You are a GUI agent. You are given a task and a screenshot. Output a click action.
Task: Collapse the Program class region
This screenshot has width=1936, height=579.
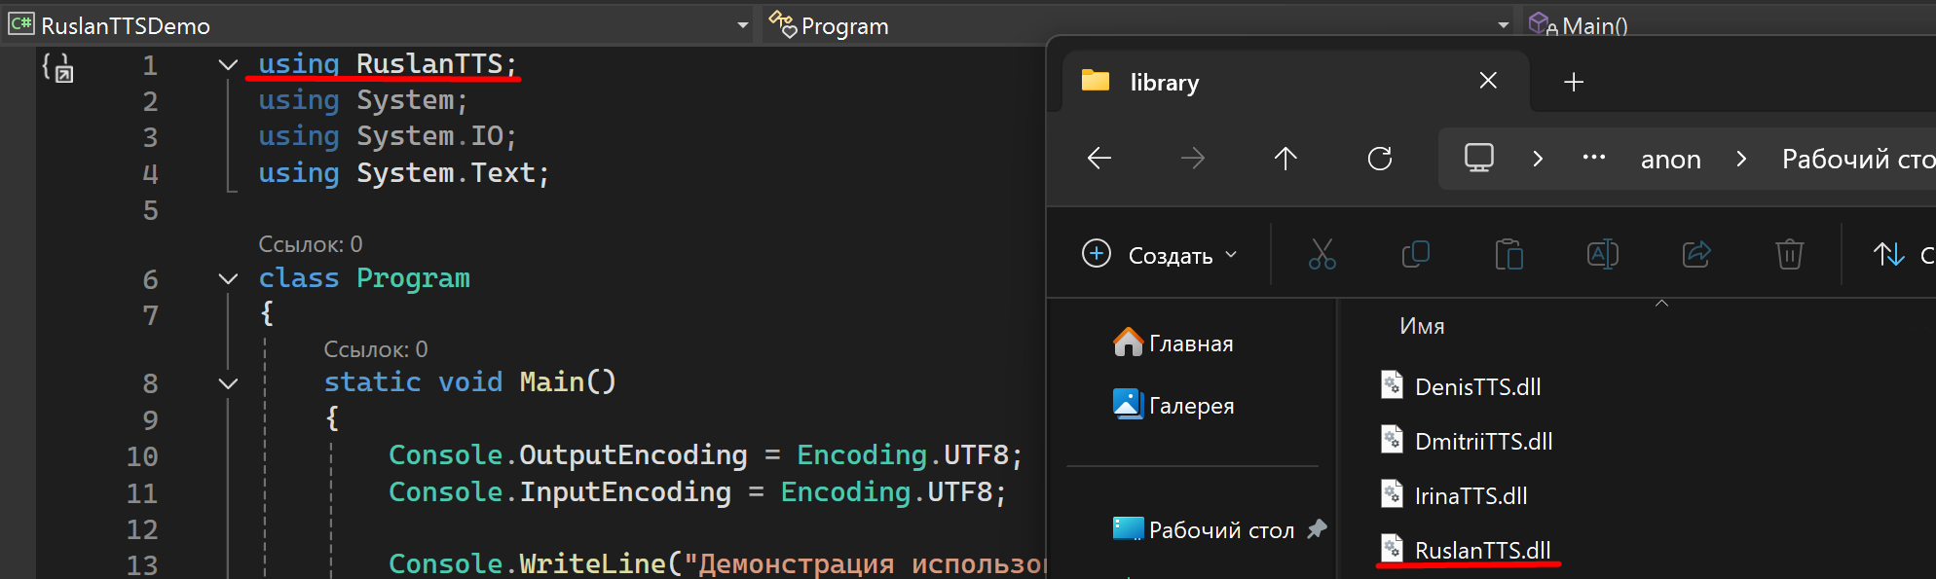coord(228,279)
